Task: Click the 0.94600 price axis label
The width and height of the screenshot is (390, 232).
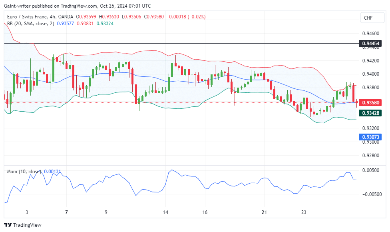Action: pos(370,33)
